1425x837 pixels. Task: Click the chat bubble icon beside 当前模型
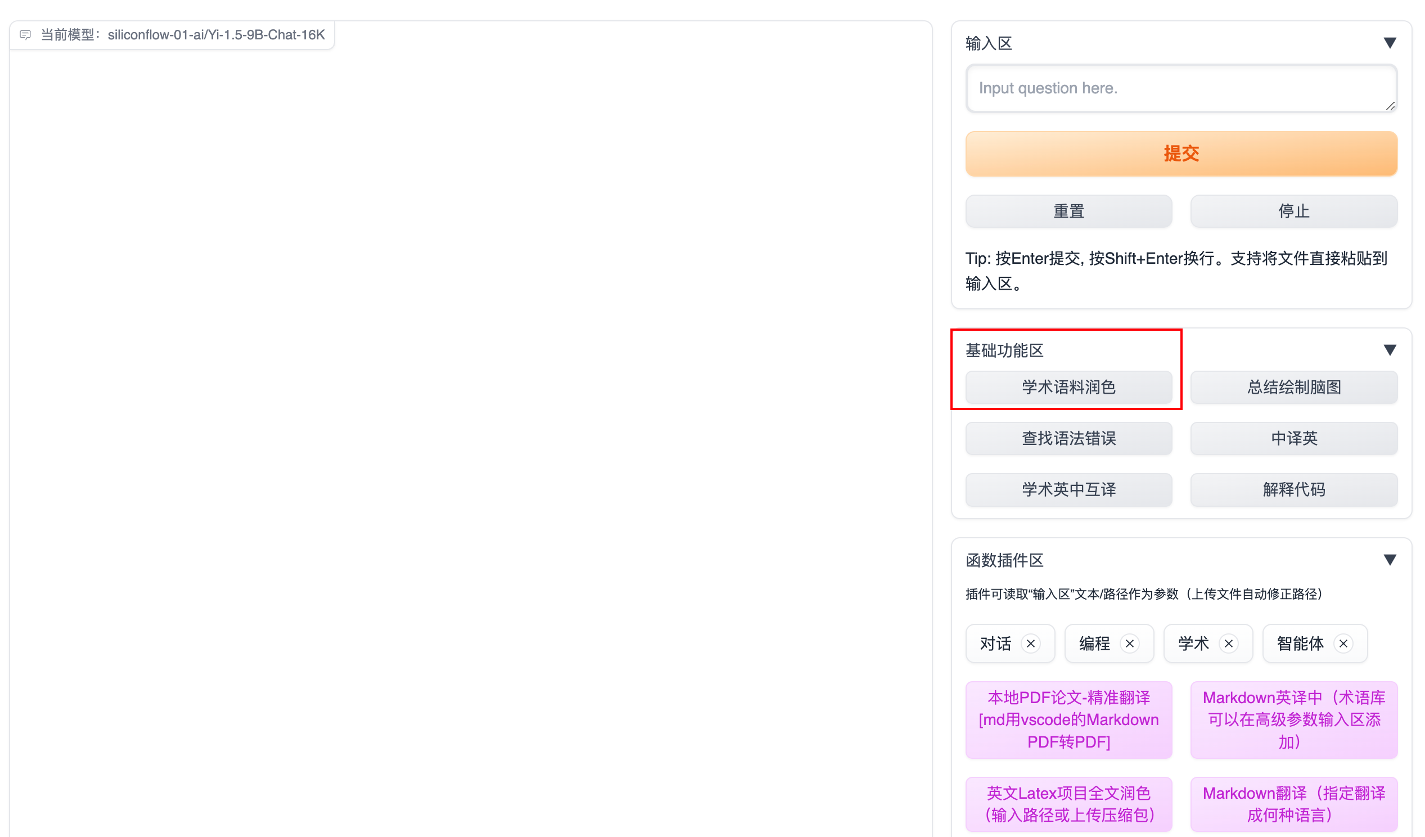click(x=25, y=35)
